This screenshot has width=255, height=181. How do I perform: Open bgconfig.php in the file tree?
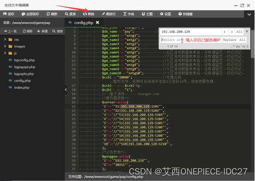click(x=24, y=60)
